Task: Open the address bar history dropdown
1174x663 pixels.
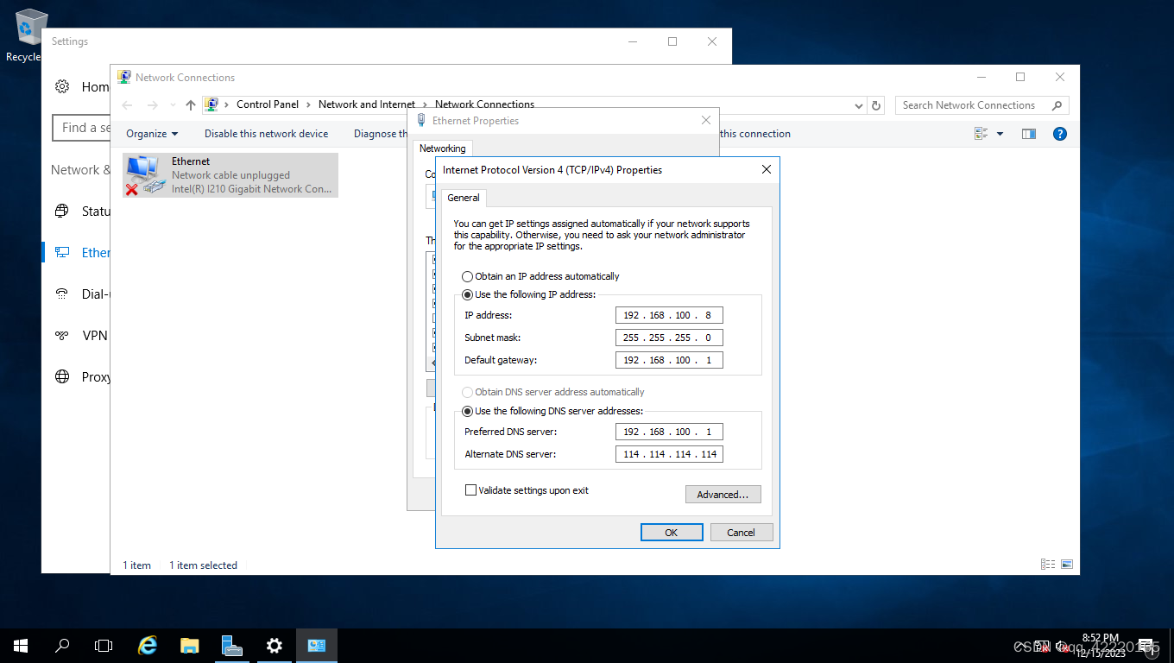Action: point(858,104)
